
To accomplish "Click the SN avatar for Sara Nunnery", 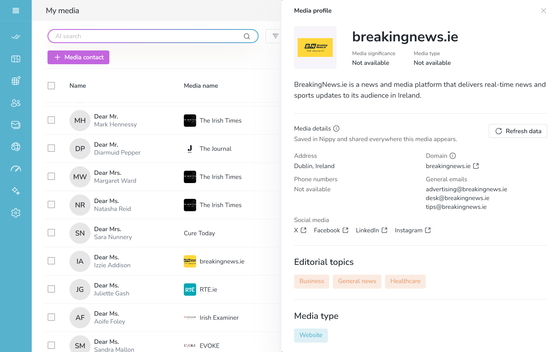I will 80,233.
